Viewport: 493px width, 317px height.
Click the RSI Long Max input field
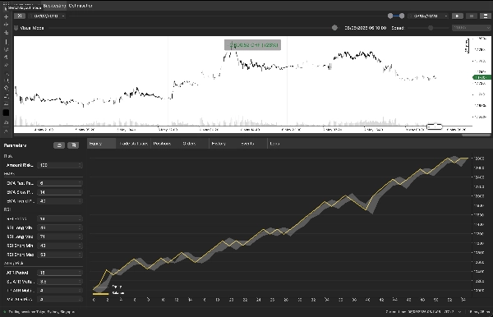pyautogui.click(x=60, y=237)
